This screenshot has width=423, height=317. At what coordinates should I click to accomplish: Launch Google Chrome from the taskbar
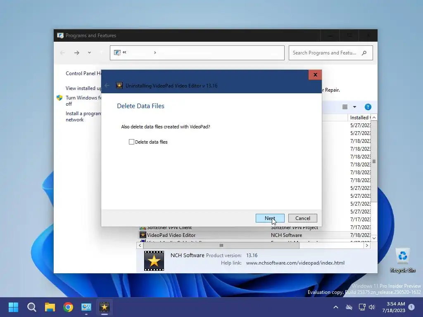tap(68, 307)
